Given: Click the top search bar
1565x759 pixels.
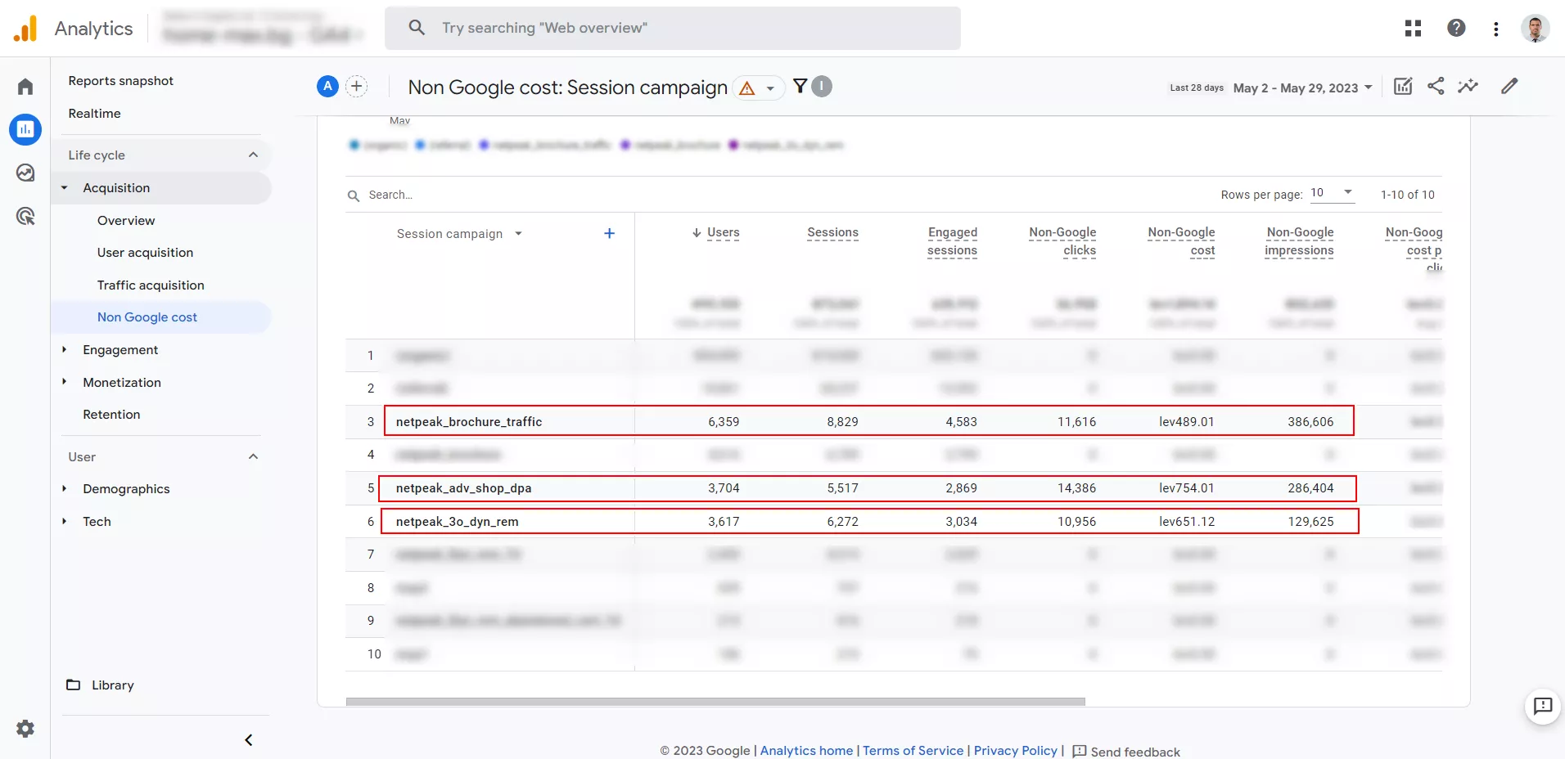Looking at the screenshot, I should [x=673, y=28].
